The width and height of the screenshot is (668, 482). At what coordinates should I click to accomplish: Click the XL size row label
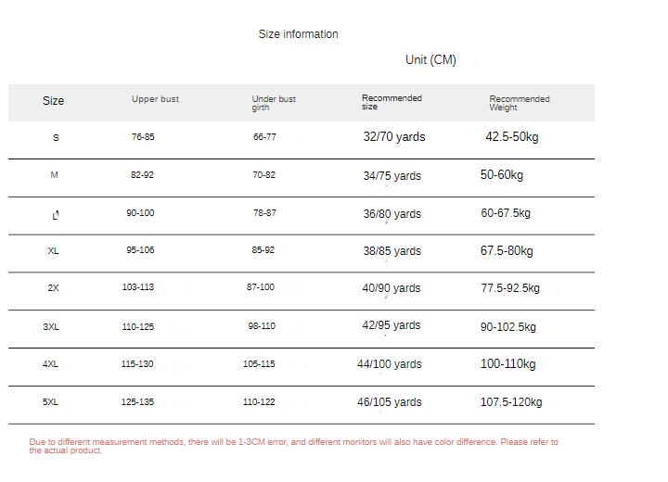click(x=54, y=251)
